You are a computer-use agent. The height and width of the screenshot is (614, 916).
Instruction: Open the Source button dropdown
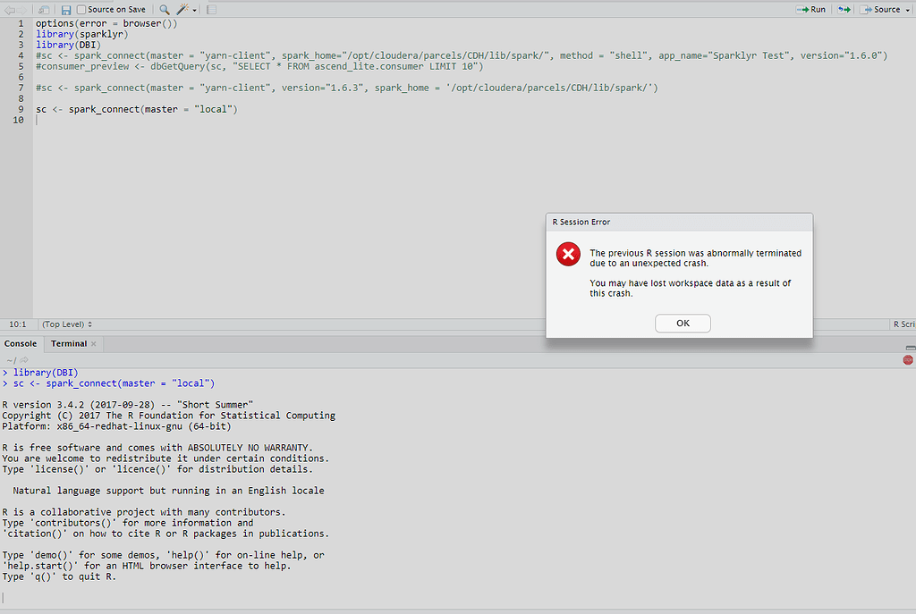906,9
